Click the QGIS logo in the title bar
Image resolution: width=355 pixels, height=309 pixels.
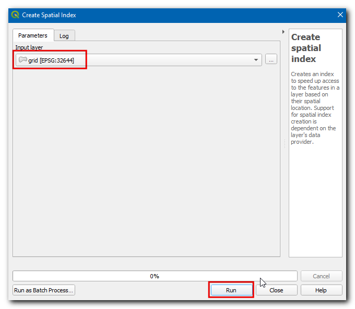coord(15,15)
